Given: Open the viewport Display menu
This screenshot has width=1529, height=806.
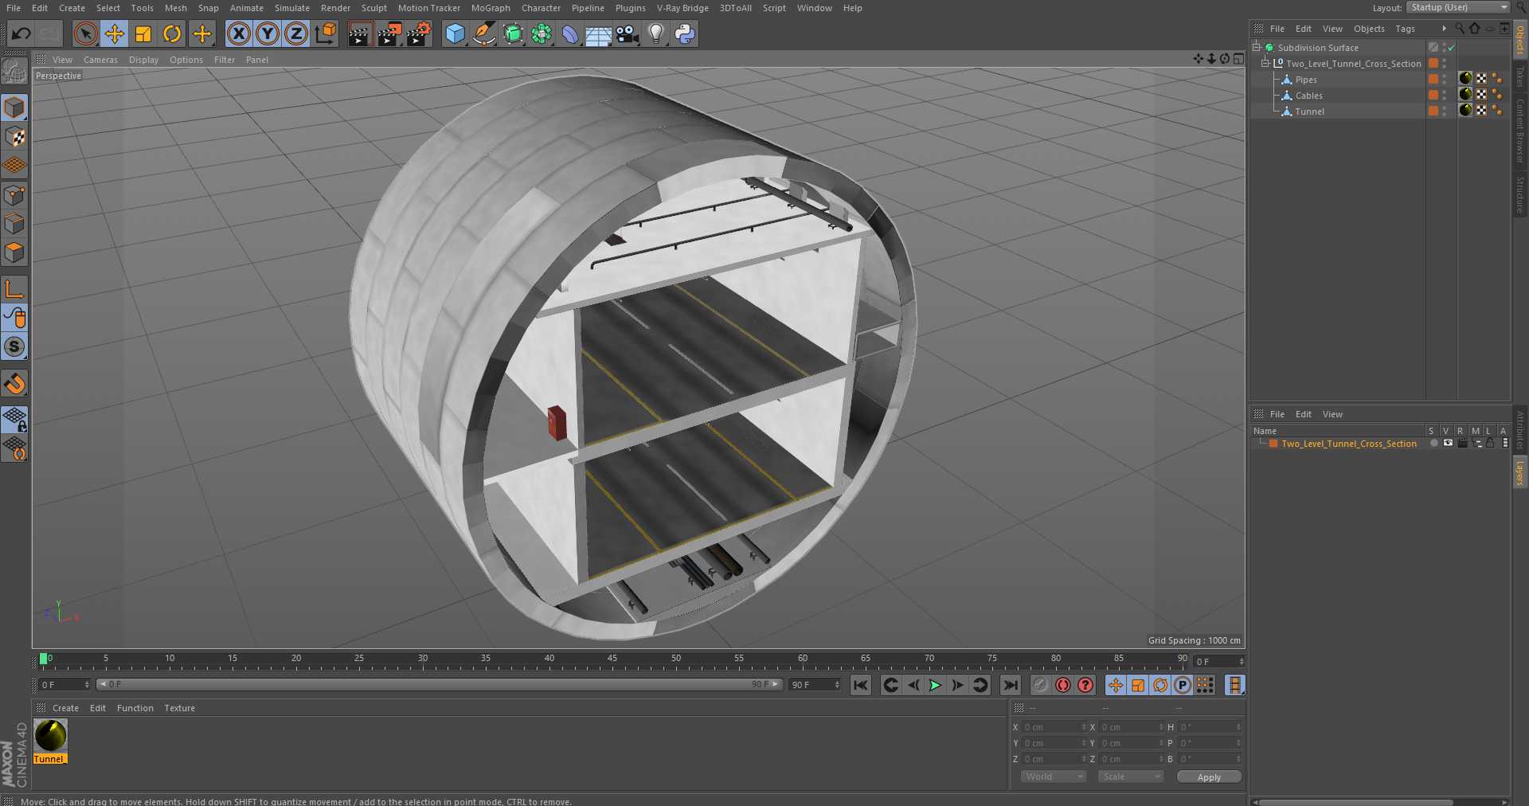Looking at the screenshot, I should pos(143,60).
